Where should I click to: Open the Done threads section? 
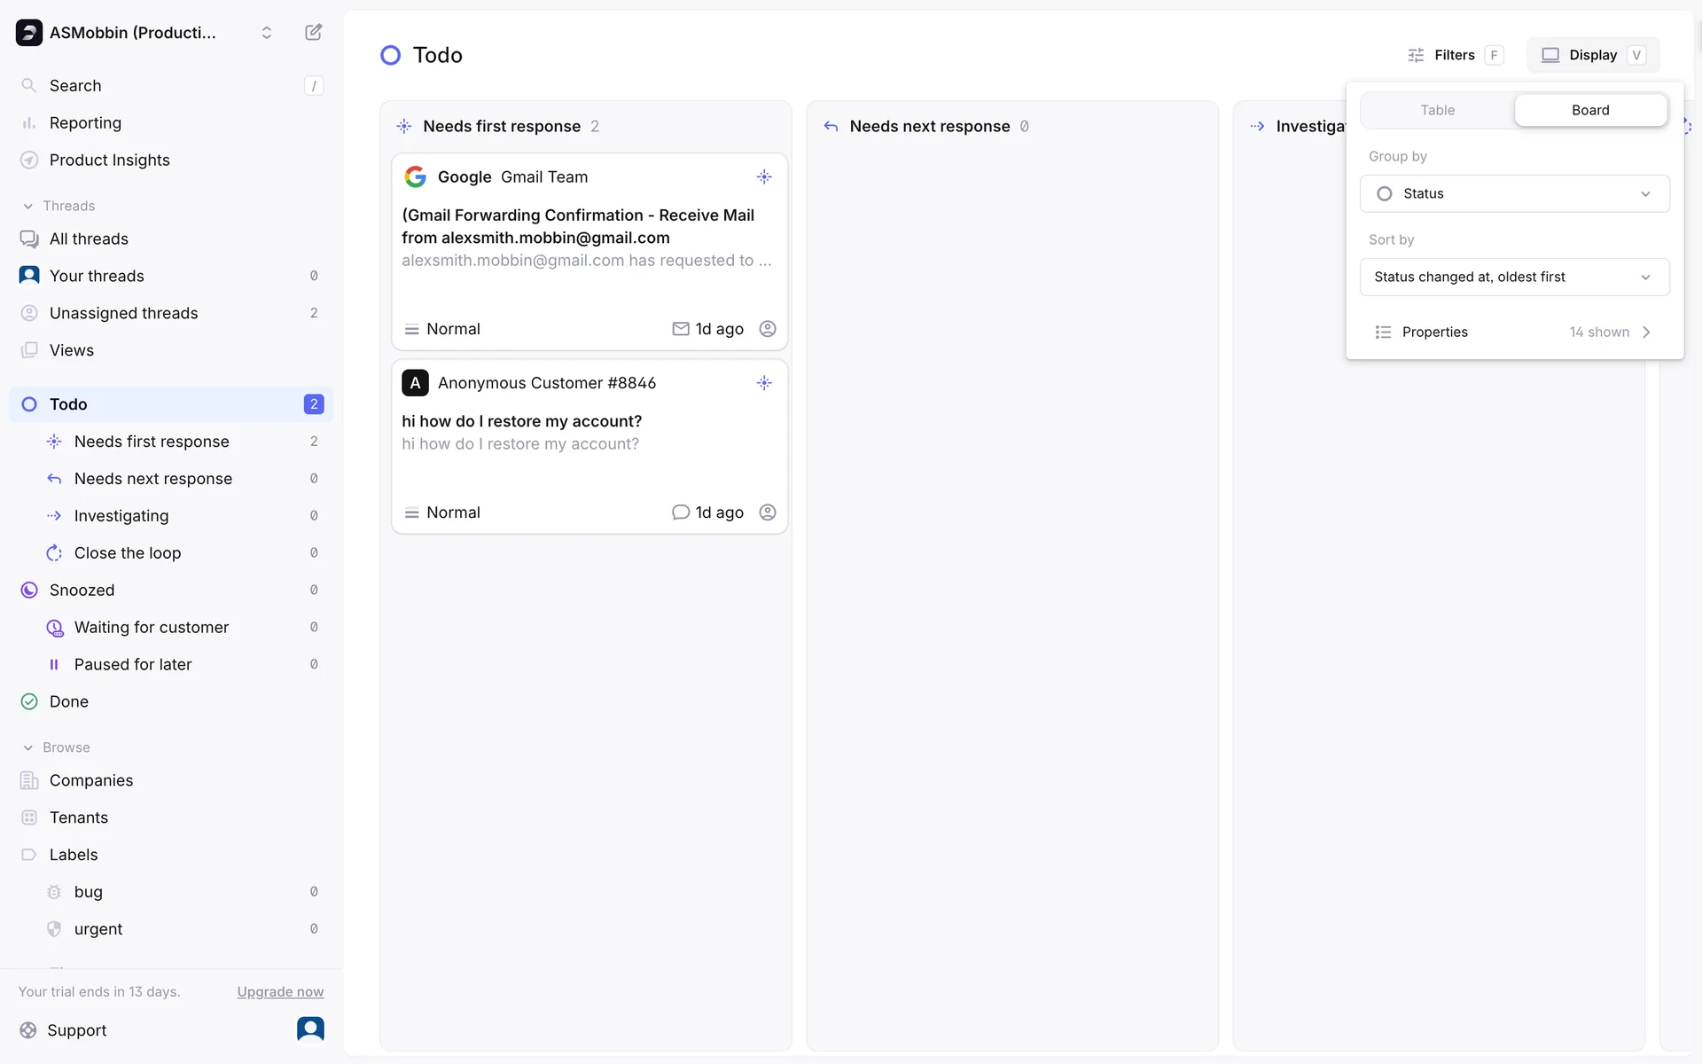coord(69,701)
